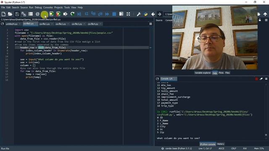Step return debug icon
This screenshot has width=269, height=151.
pyautogui.click(x=100, y=14)
